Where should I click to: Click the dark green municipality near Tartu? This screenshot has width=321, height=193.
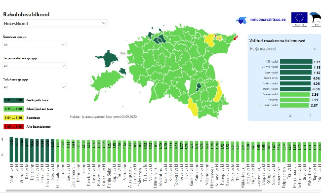(x=199, y=87)
